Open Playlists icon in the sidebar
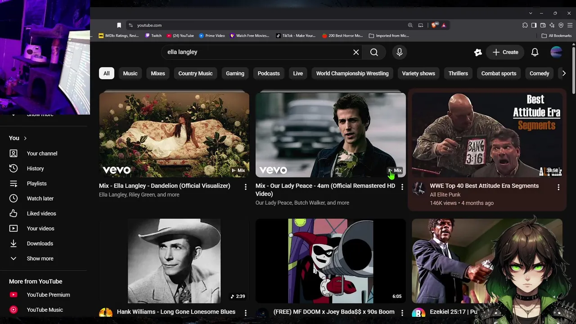 pos(13,184)
